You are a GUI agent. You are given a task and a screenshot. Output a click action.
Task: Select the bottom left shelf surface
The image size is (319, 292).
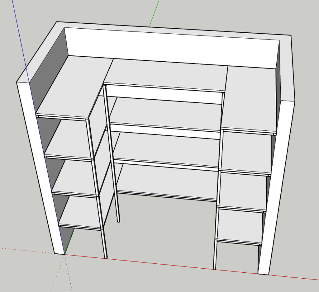pyautogui.click(x=82, y=213)
